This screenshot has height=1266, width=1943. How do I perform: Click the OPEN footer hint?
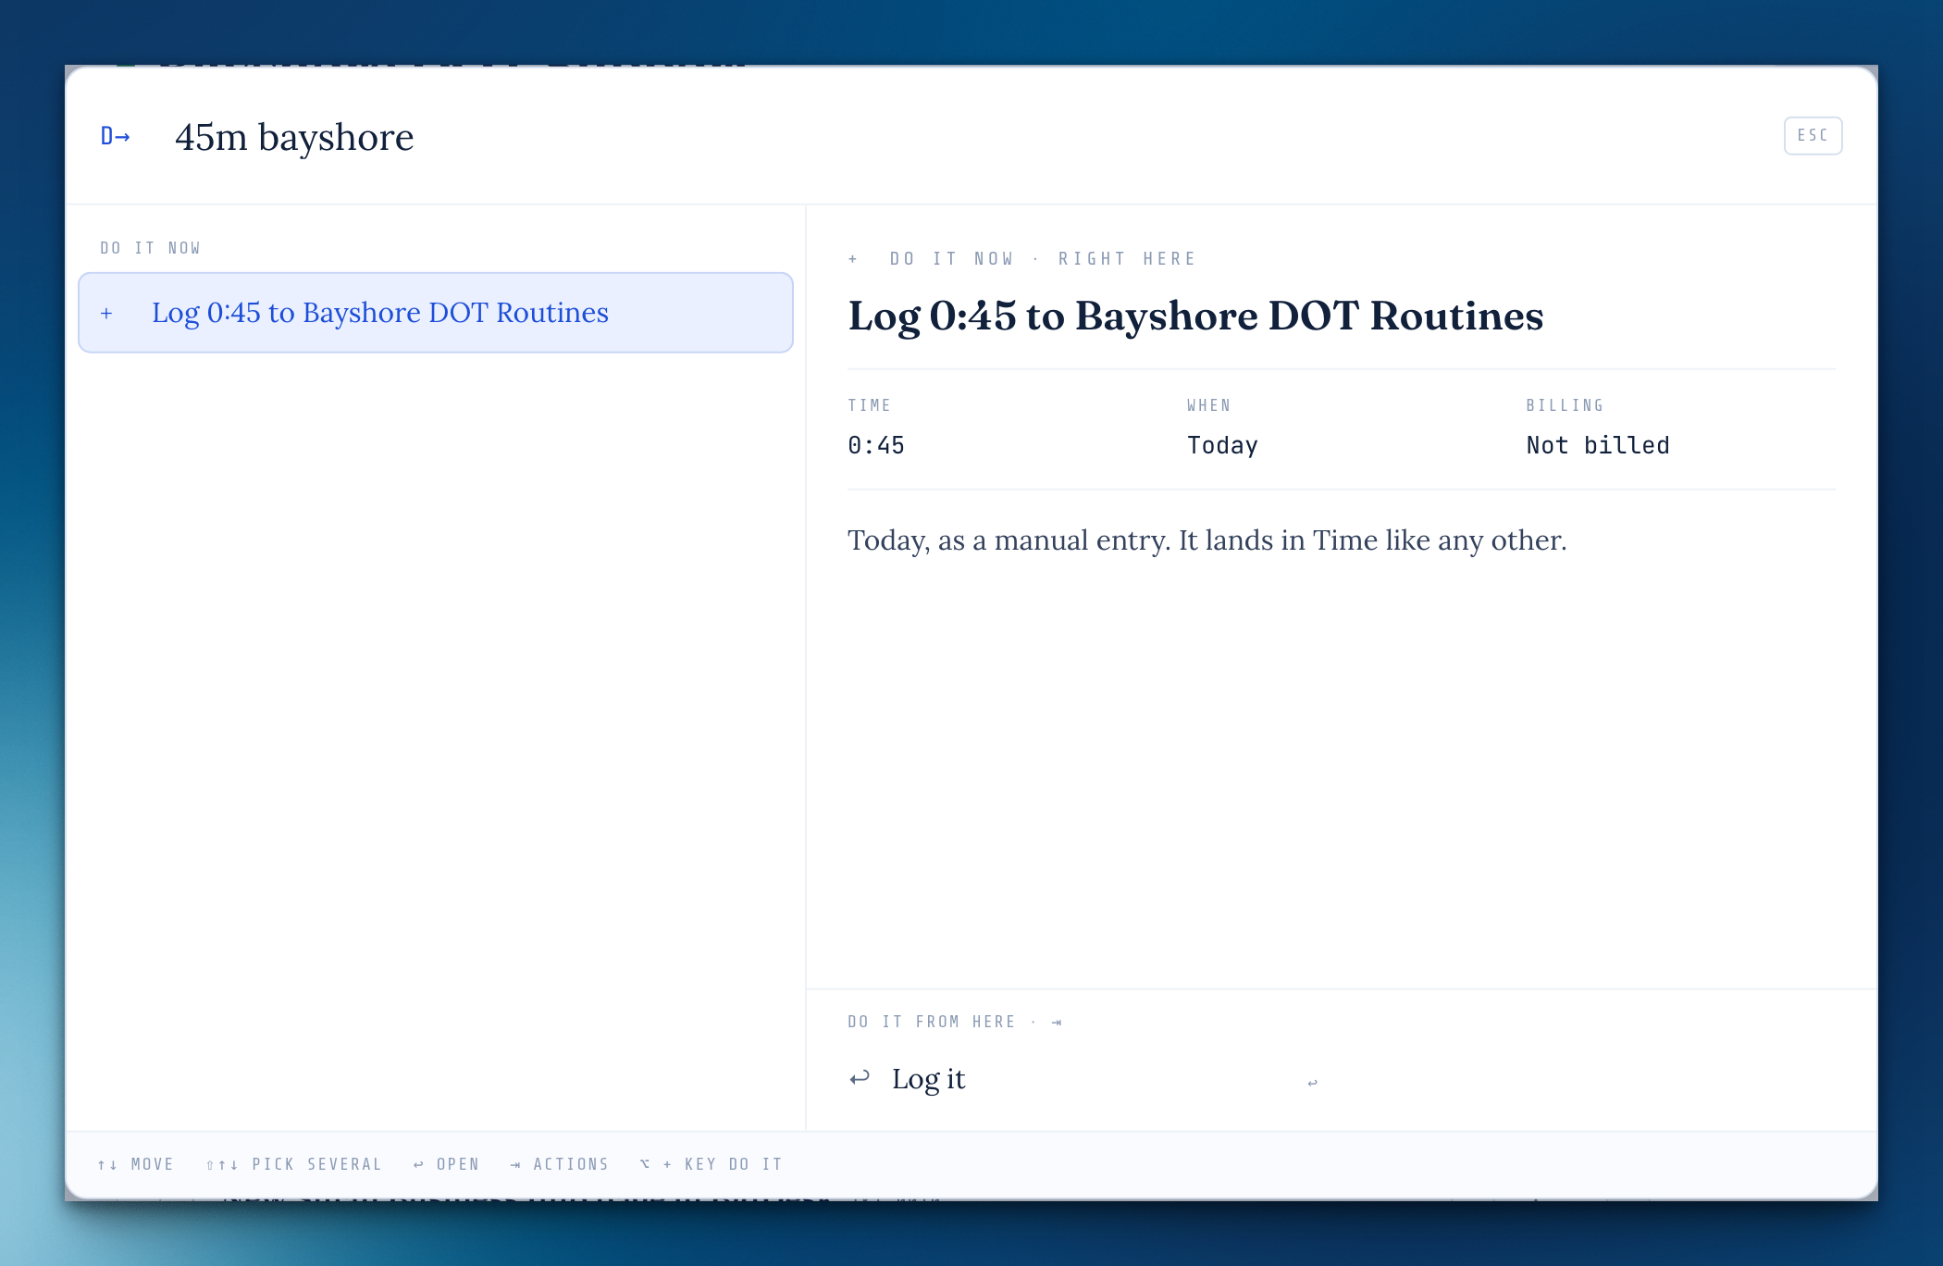coord(446,1164)
